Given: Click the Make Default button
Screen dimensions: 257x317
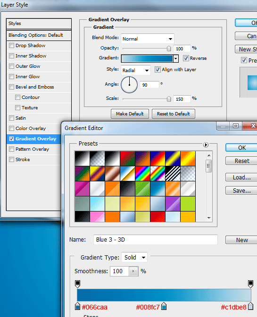Looking at the screenshot, I should tap(130, 114).
